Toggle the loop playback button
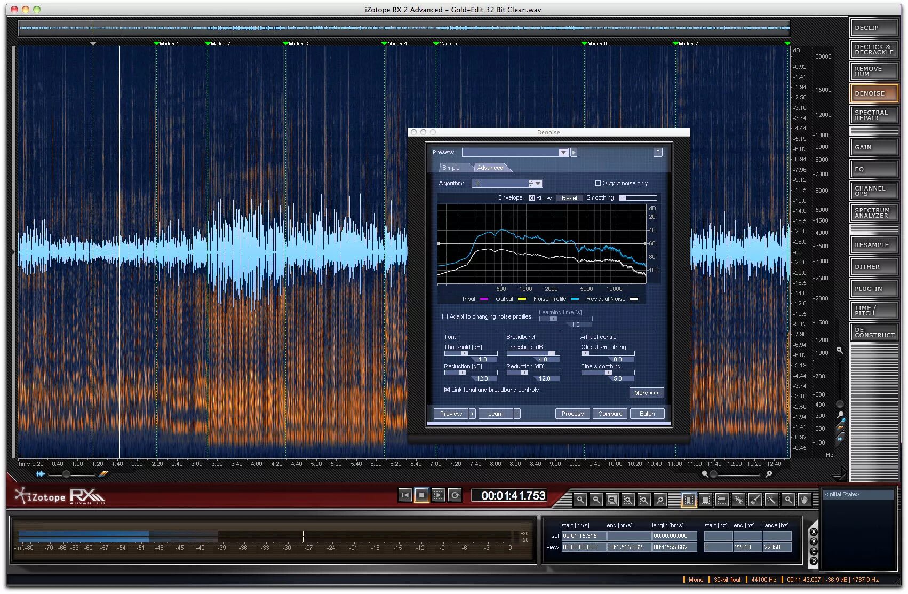Viewport: 908px width, 594px height. (455, 495)
